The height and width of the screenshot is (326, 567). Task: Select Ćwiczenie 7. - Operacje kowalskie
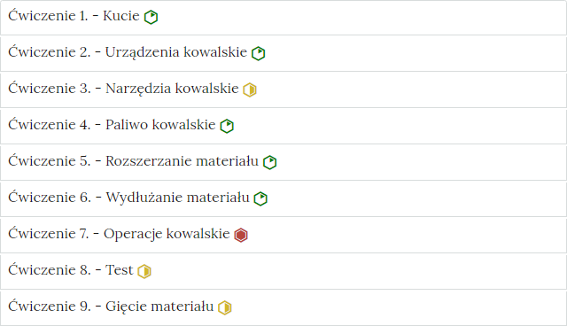pyautogui.click(x=119, y=234)
